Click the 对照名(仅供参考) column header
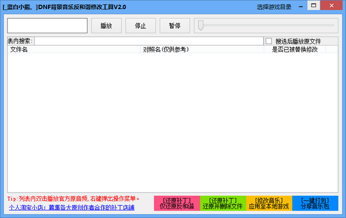 (x=202, y=49)
